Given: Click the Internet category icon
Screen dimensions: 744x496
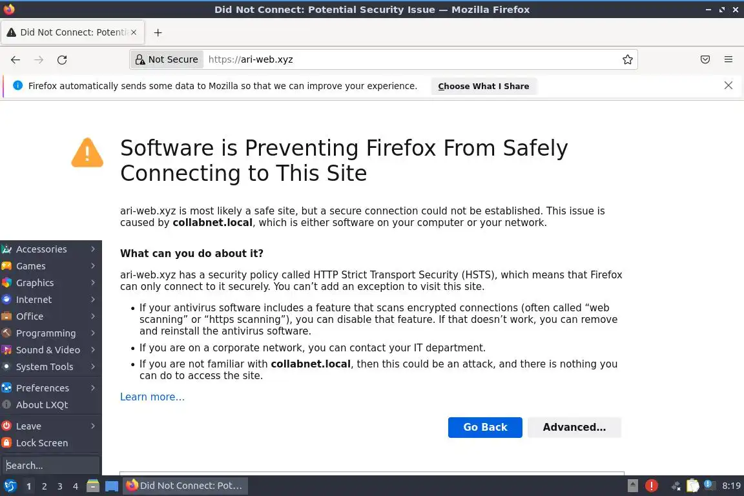Looking at the screenshot, I should (6, 300).
